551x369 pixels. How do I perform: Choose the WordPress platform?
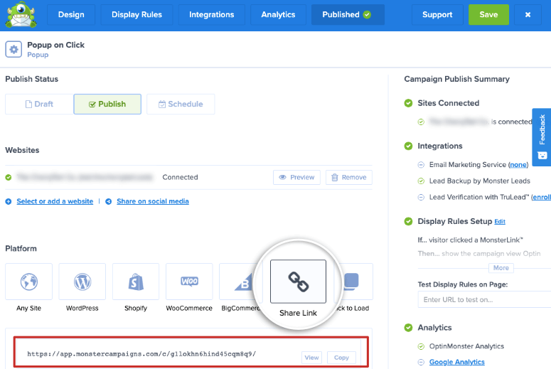(82, 282)
